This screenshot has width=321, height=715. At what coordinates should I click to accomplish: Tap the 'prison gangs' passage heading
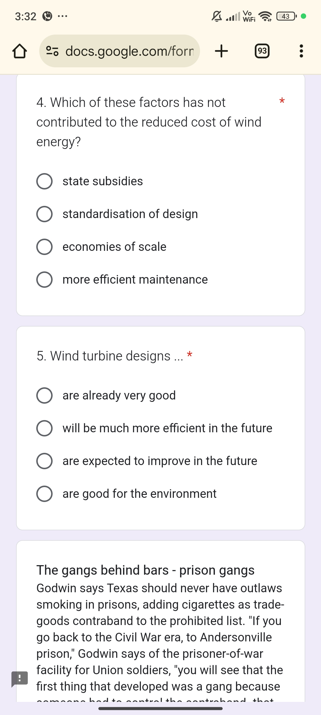pos(145,570)
